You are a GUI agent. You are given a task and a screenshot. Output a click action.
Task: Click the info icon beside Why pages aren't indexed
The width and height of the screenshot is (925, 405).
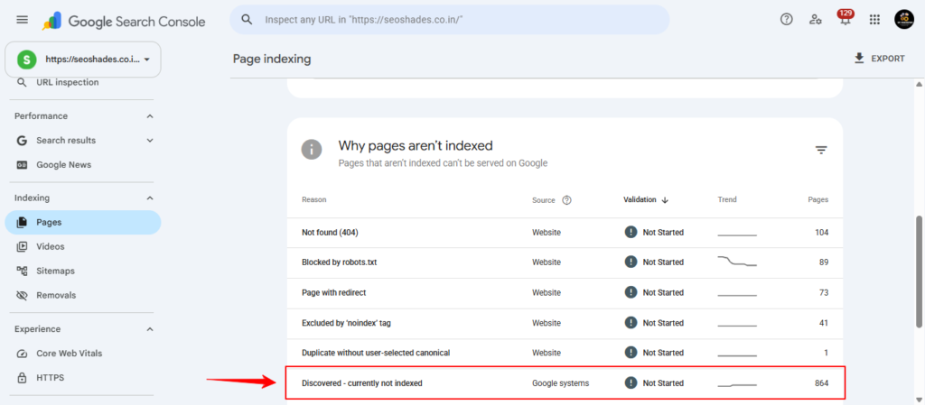tap(312, 150)
